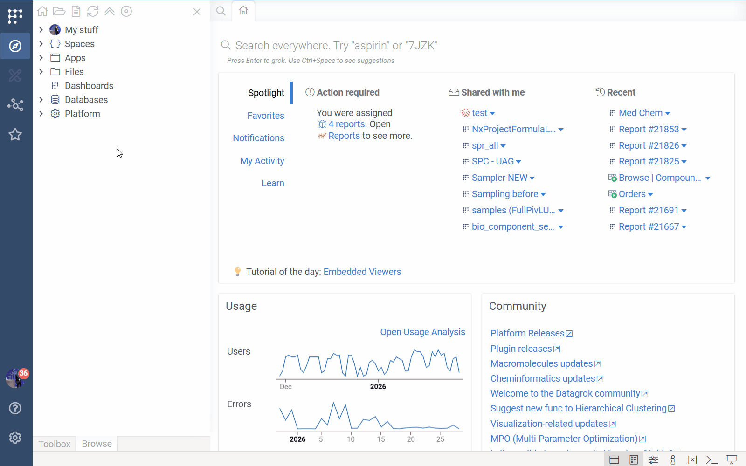Open the workflow pipeline icon in the sidebar

click(x=15, y=105)
